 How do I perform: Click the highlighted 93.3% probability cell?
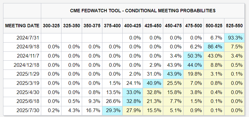point(234,38)
